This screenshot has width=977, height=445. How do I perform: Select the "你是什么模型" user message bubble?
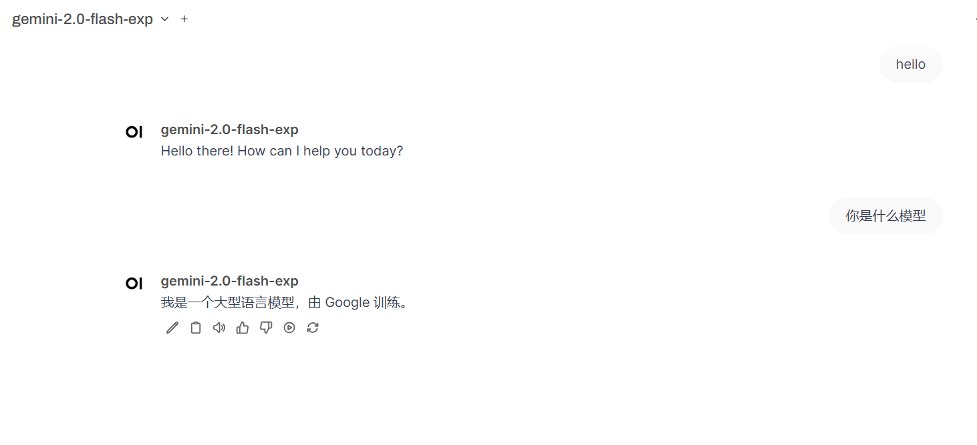(885, 216)
